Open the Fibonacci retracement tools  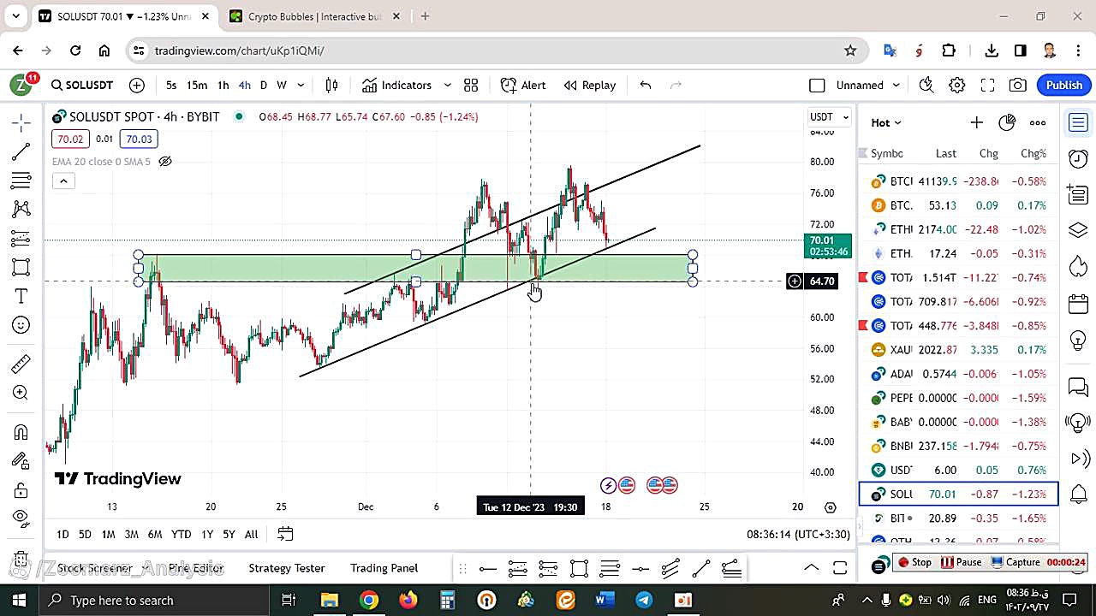[21, 181]
